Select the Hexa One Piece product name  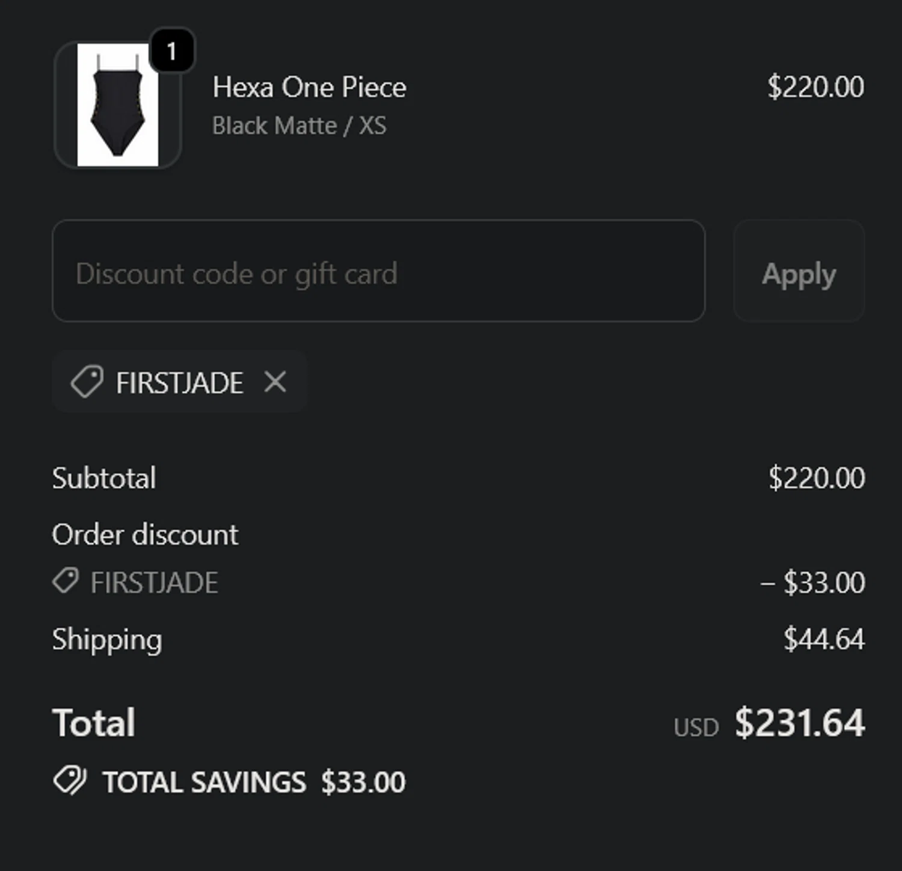pyautogui.click(x=309, y=87)
